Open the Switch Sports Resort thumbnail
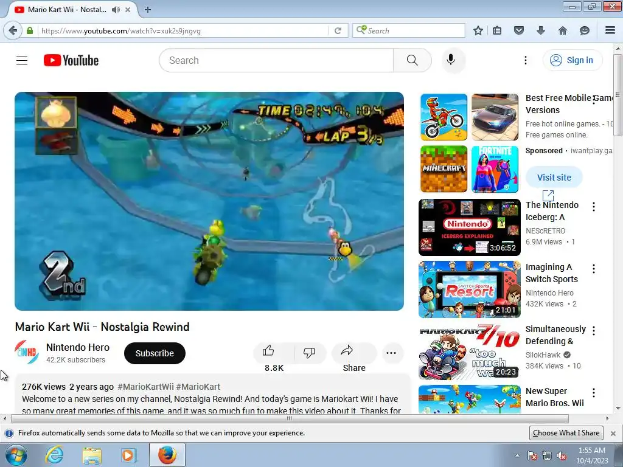This screenshot has width=623, height=467. point(470,289)
